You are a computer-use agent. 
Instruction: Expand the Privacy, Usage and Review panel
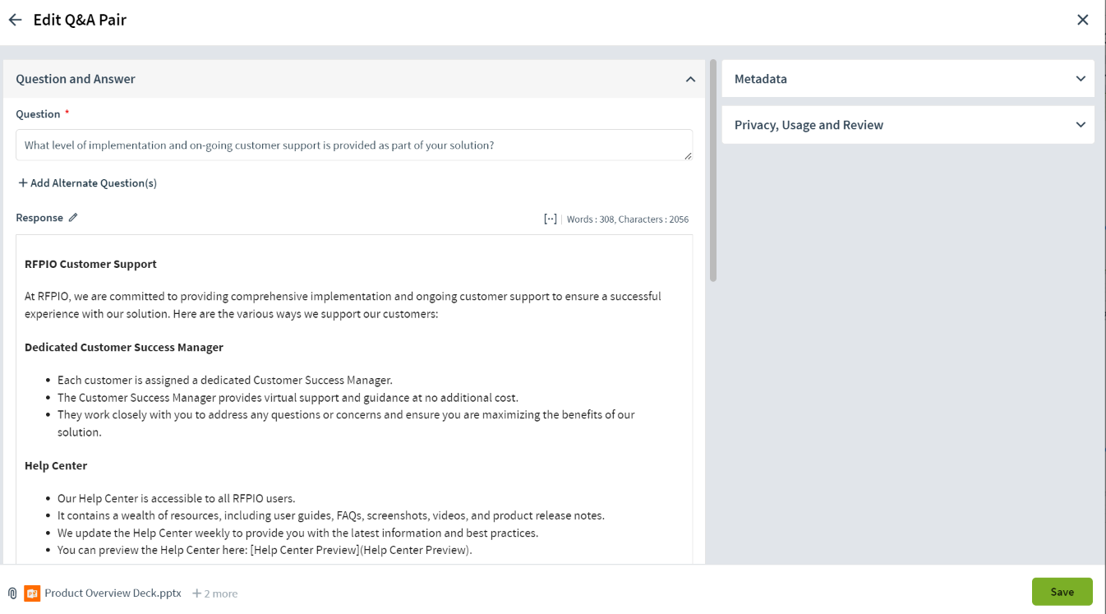click(x=1081, y=125)
